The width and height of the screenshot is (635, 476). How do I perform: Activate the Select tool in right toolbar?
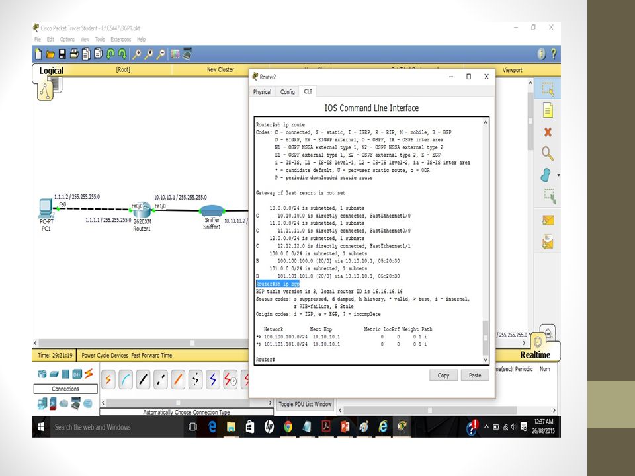click(x=548, y=89)
